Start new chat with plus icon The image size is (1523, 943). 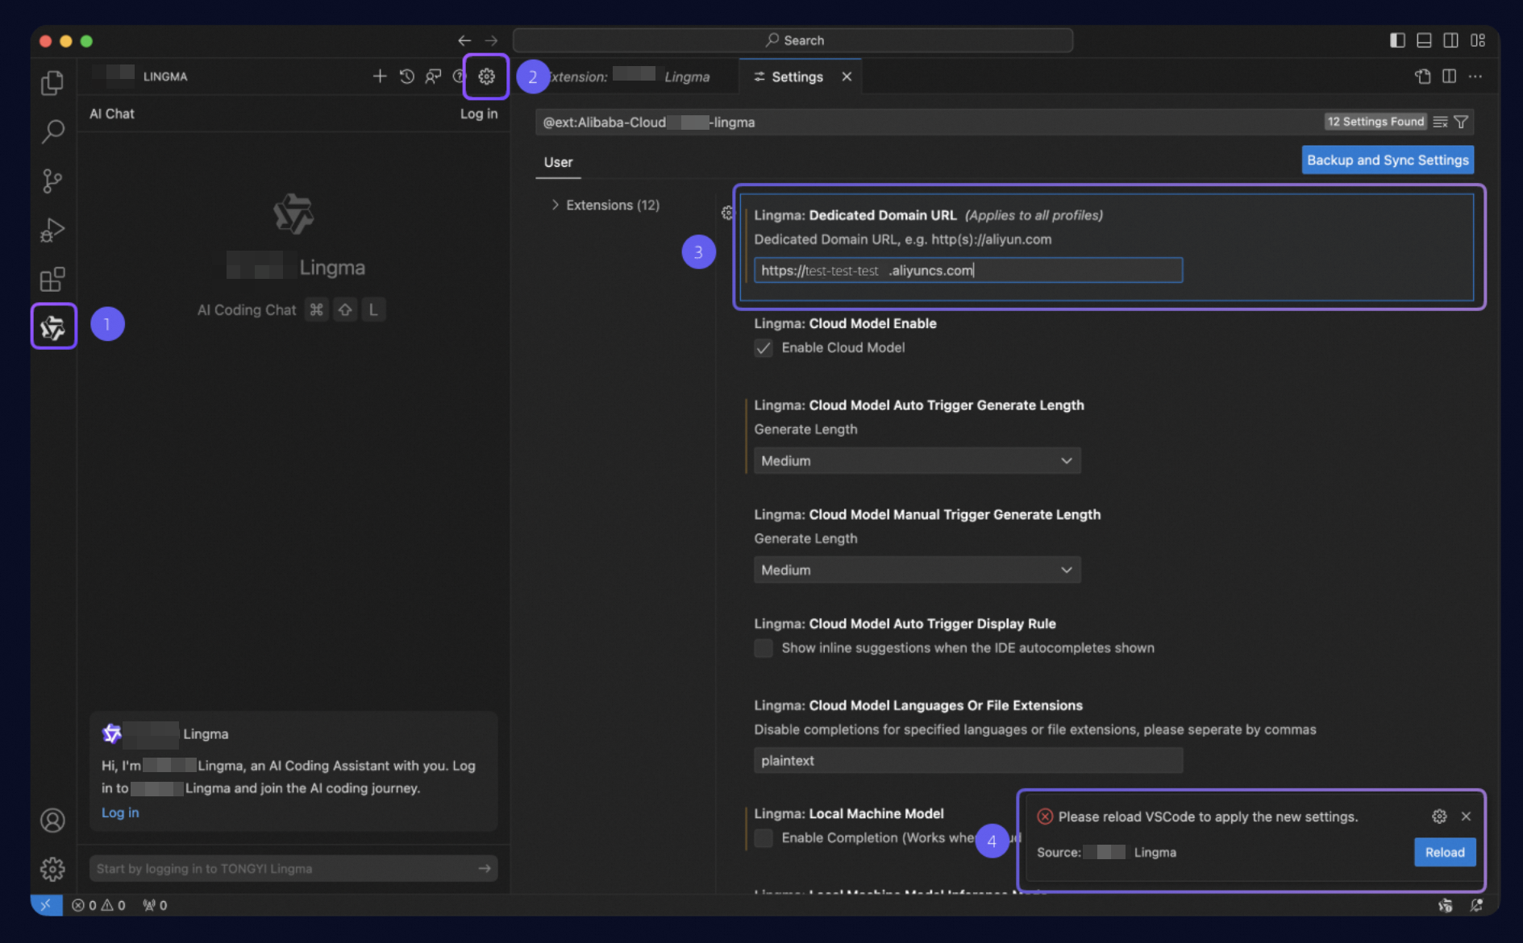[380, 77]
